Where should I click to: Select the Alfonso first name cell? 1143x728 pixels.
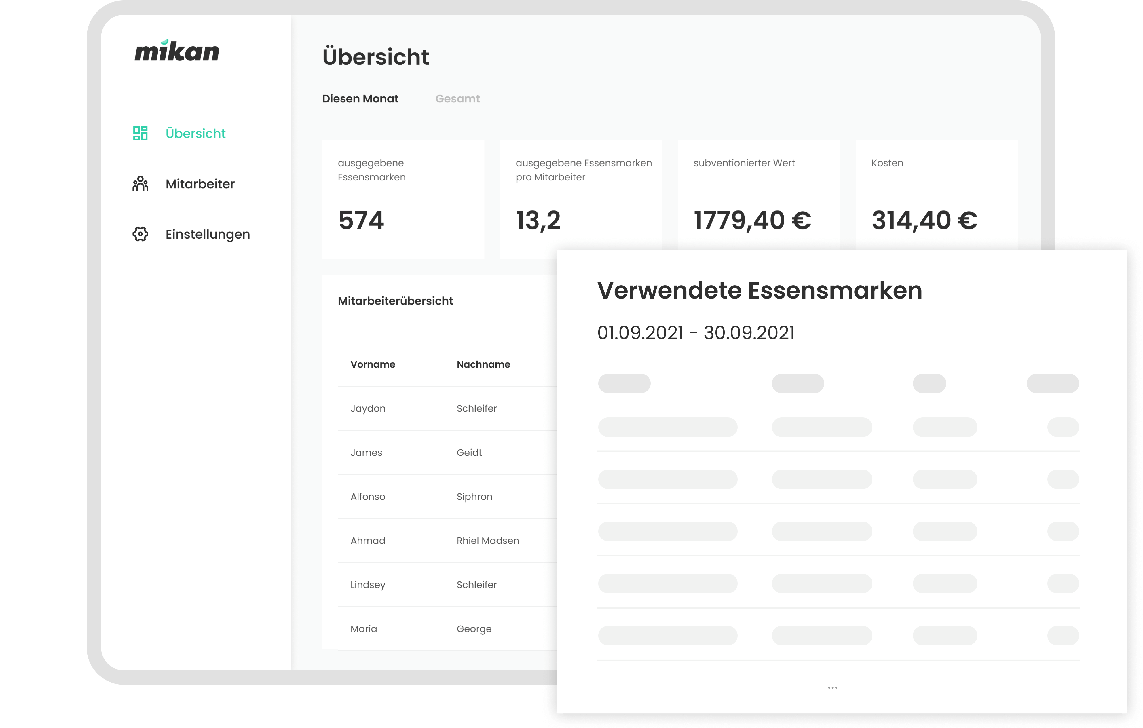367,497
